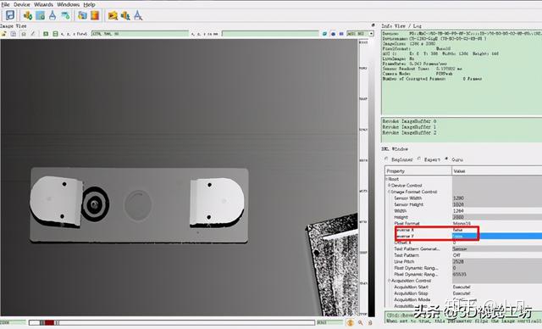Click the blue image-settings toolbar icon

pos(40,15)
